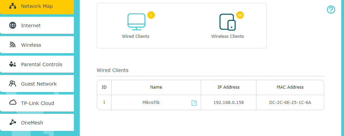This screenshot has width=344, height=136.
Task: Click the Wireless signal icon
Action: point(13,45)
